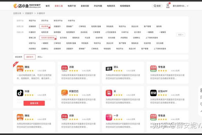Click 一站式电商装修工具 description text
Image resolution: width=202 pixels, height=135 pixels.
click(34, 77)
